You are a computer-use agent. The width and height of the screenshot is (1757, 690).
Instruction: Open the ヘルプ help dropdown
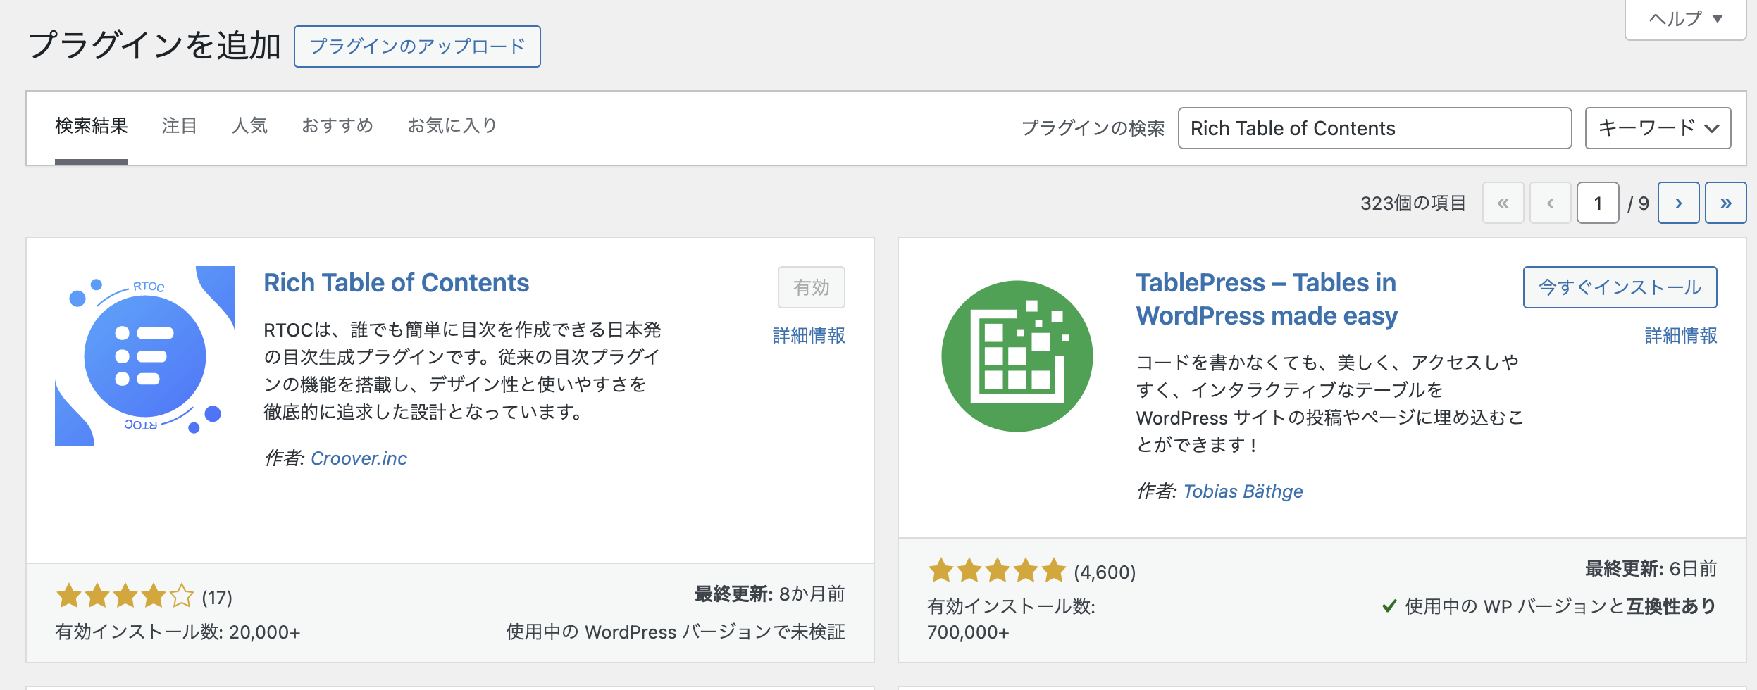pos(1685,19)
